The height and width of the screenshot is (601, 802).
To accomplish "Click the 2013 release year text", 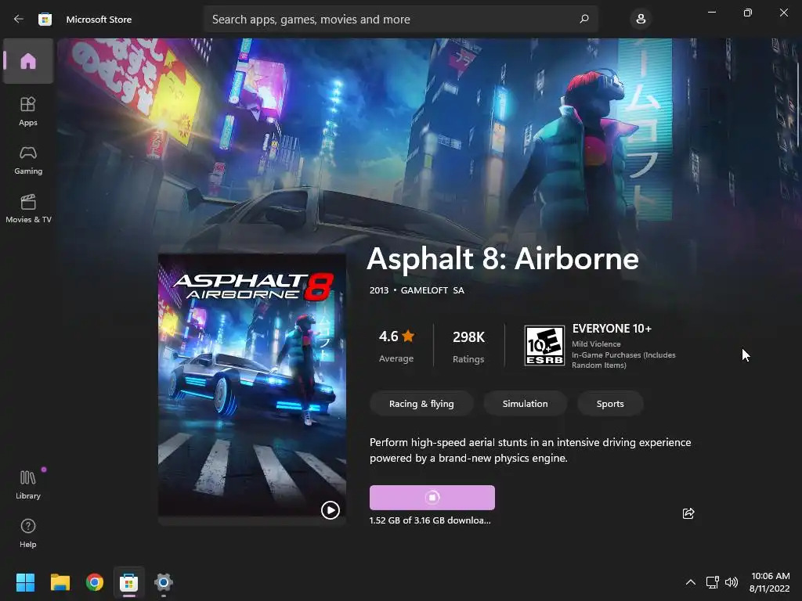I will 379,290.
